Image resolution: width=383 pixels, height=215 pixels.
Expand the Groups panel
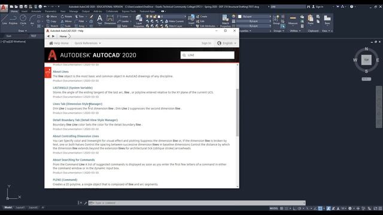click(278, 31)
